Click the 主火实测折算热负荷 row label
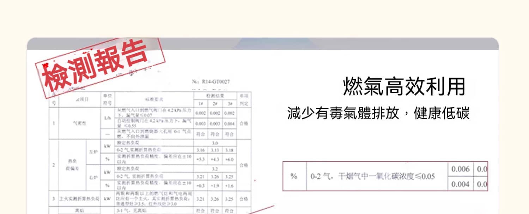529x214 pixels. point(79,199)
